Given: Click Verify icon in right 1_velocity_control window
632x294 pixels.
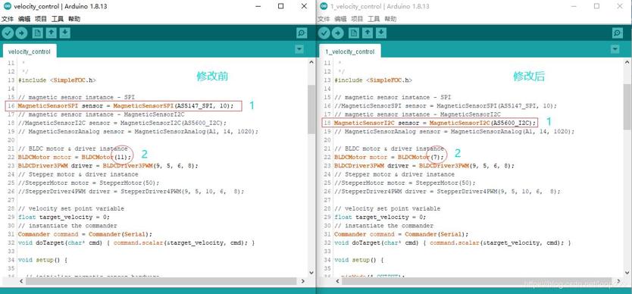Looking at the screenshot, I should coord(324,33).
